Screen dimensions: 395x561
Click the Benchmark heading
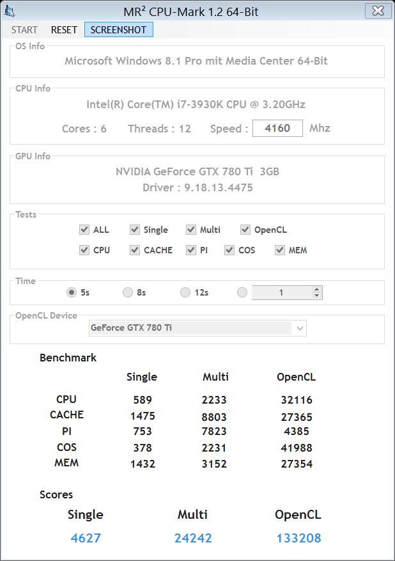point(68,358)
